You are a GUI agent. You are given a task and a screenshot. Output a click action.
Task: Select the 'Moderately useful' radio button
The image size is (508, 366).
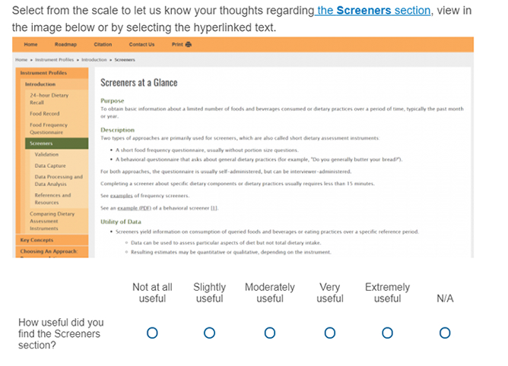coord(270,333)
